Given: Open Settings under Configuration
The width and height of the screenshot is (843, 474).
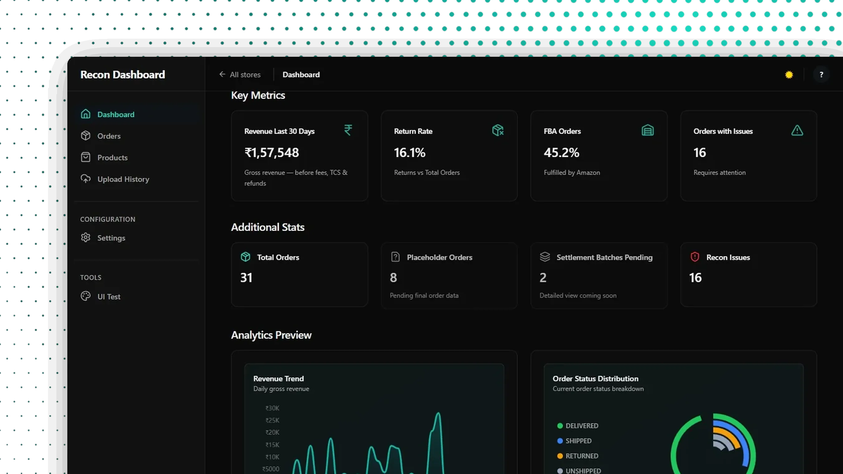Looking at the screenshot, I should tap(137, 238).
